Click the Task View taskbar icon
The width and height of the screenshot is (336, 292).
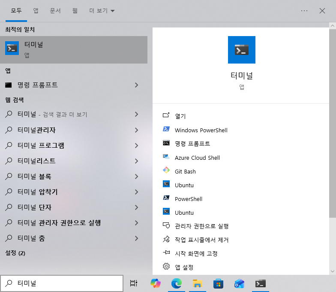tap(134, 283)
